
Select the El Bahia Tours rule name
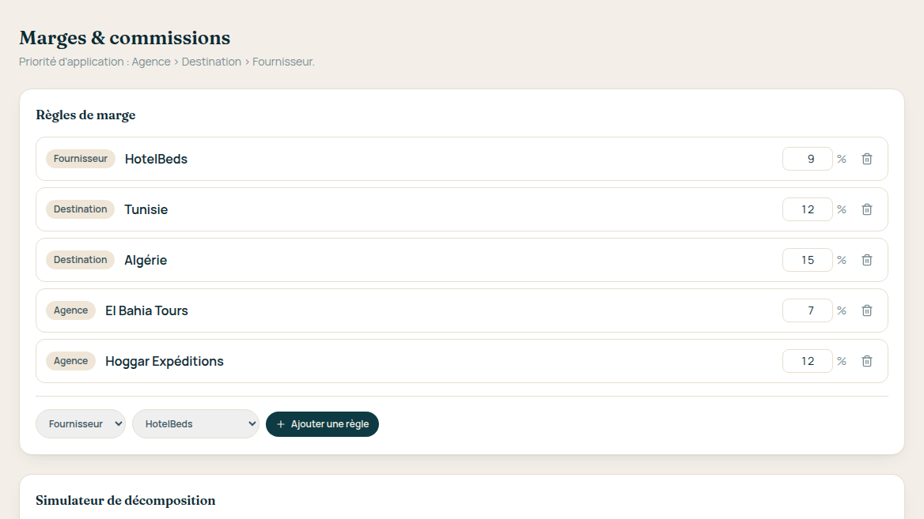[146, 310]
